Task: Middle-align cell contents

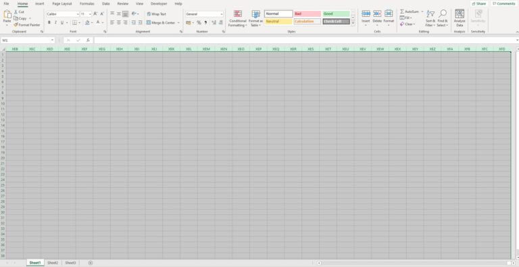Action: click(119, 14)
